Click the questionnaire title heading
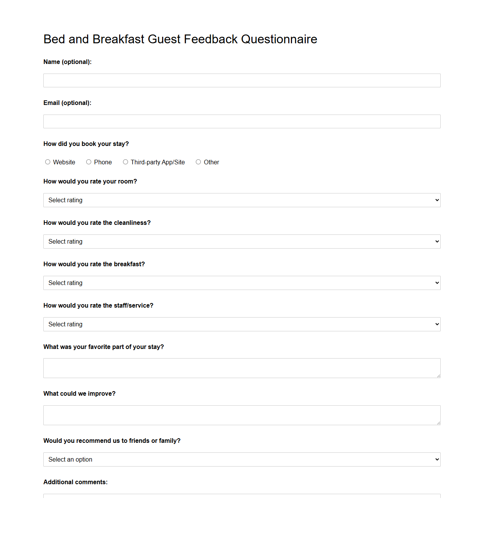Viewport: 484px width, 552px height. click(x=180, y=39)
